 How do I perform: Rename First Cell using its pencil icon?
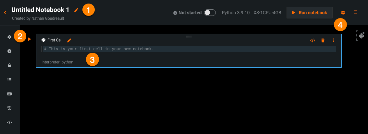pyautogui.click(x=69, y=40)
